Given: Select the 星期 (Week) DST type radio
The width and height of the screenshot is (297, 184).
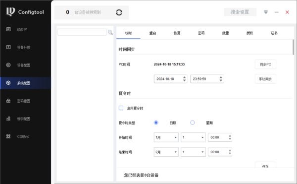Looking at the screenshot, I should point(192,123).
